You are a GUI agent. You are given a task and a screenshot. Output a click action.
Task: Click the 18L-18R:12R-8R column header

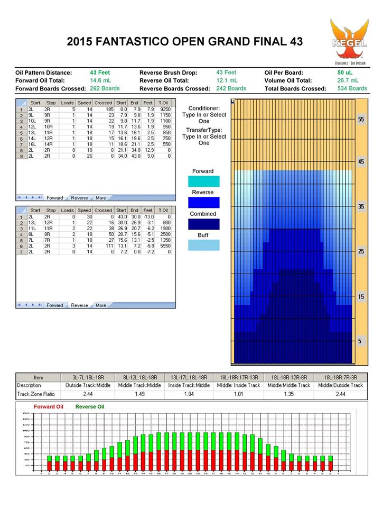click(289, 377)
